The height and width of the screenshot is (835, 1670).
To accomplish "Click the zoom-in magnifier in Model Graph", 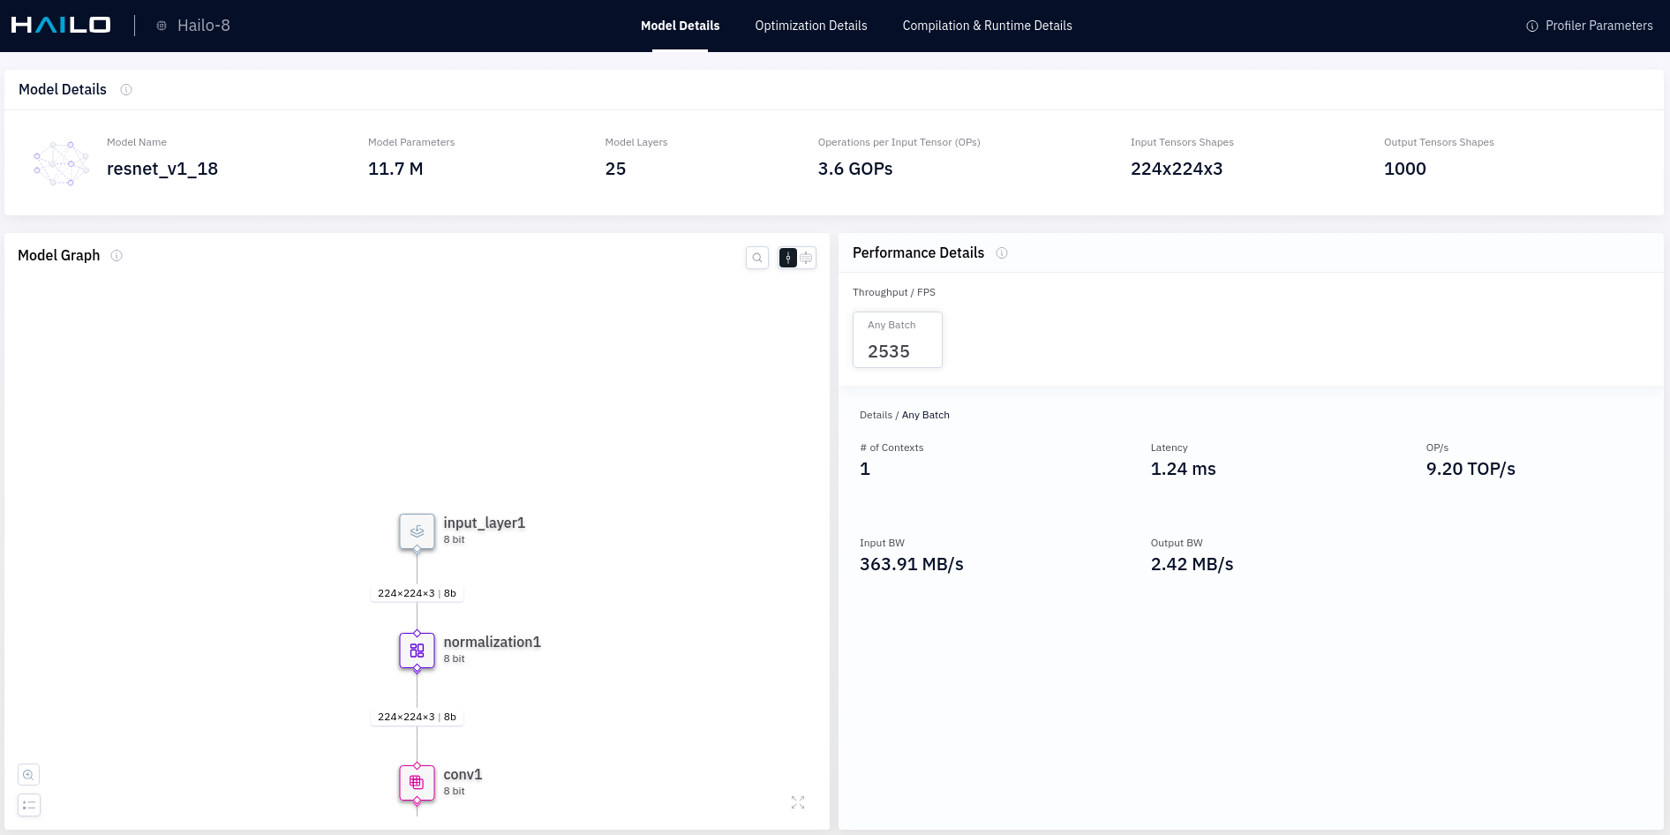I will point(29,775).
